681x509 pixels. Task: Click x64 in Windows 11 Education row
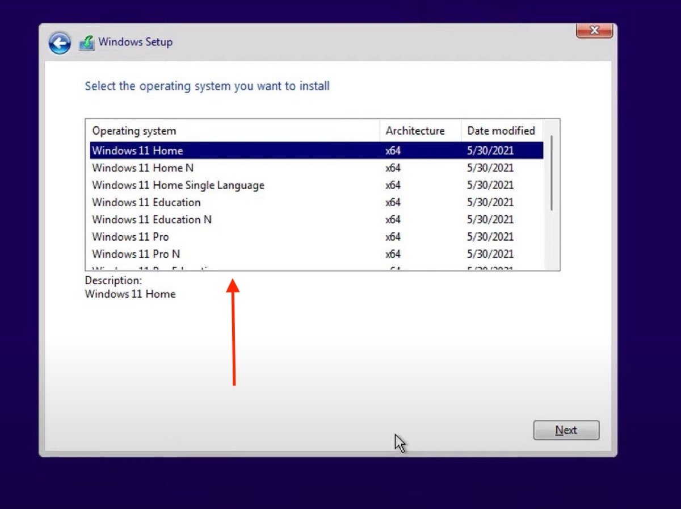(393, 202)
